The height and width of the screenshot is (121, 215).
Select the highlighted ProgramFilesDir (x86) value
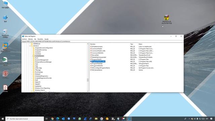(x=98, y=62)
